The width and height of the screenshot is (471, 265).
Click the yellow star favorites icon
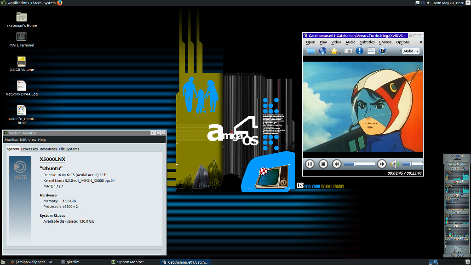pyautogui.click(x=334, y=51)
